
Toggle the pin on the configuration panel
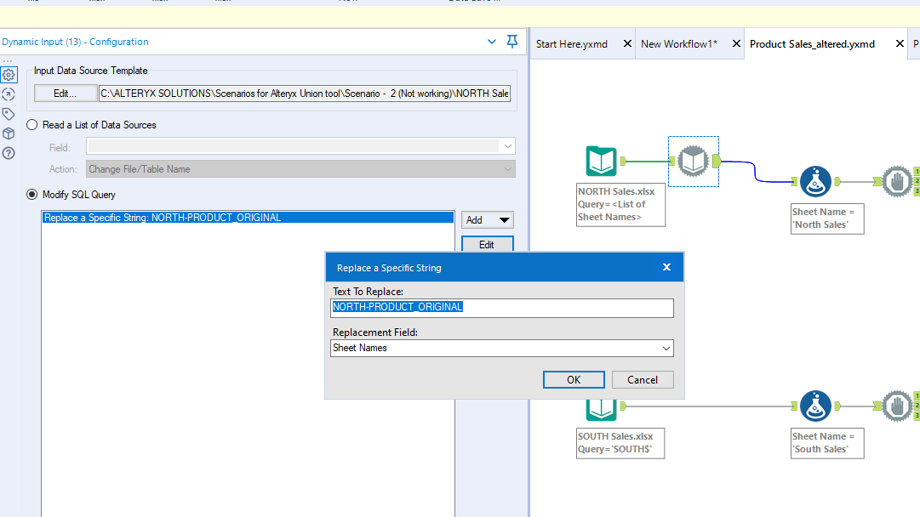pyautogui.click(x=511, y=41)
